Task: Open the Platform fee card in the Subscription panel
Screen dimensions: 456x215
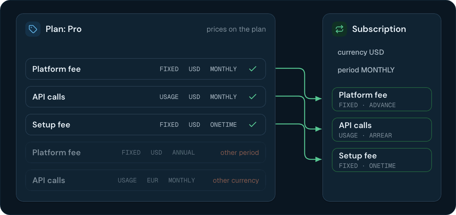Action: [382, 99]
